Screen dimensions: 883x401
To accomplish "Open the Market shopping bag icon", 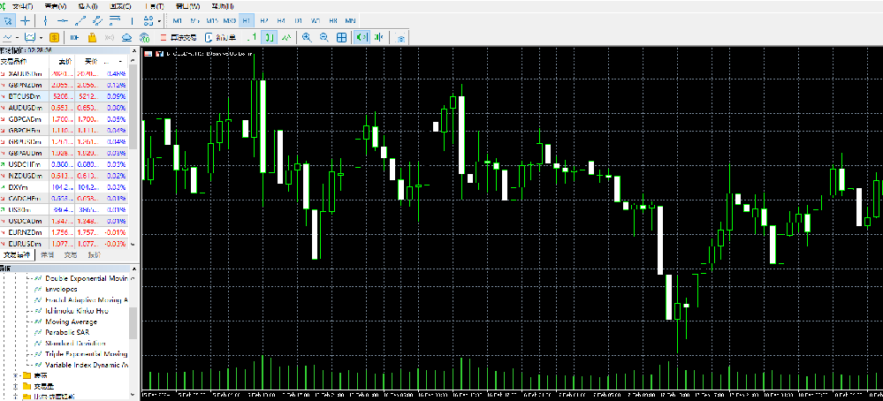I will [x=92, y=38].
